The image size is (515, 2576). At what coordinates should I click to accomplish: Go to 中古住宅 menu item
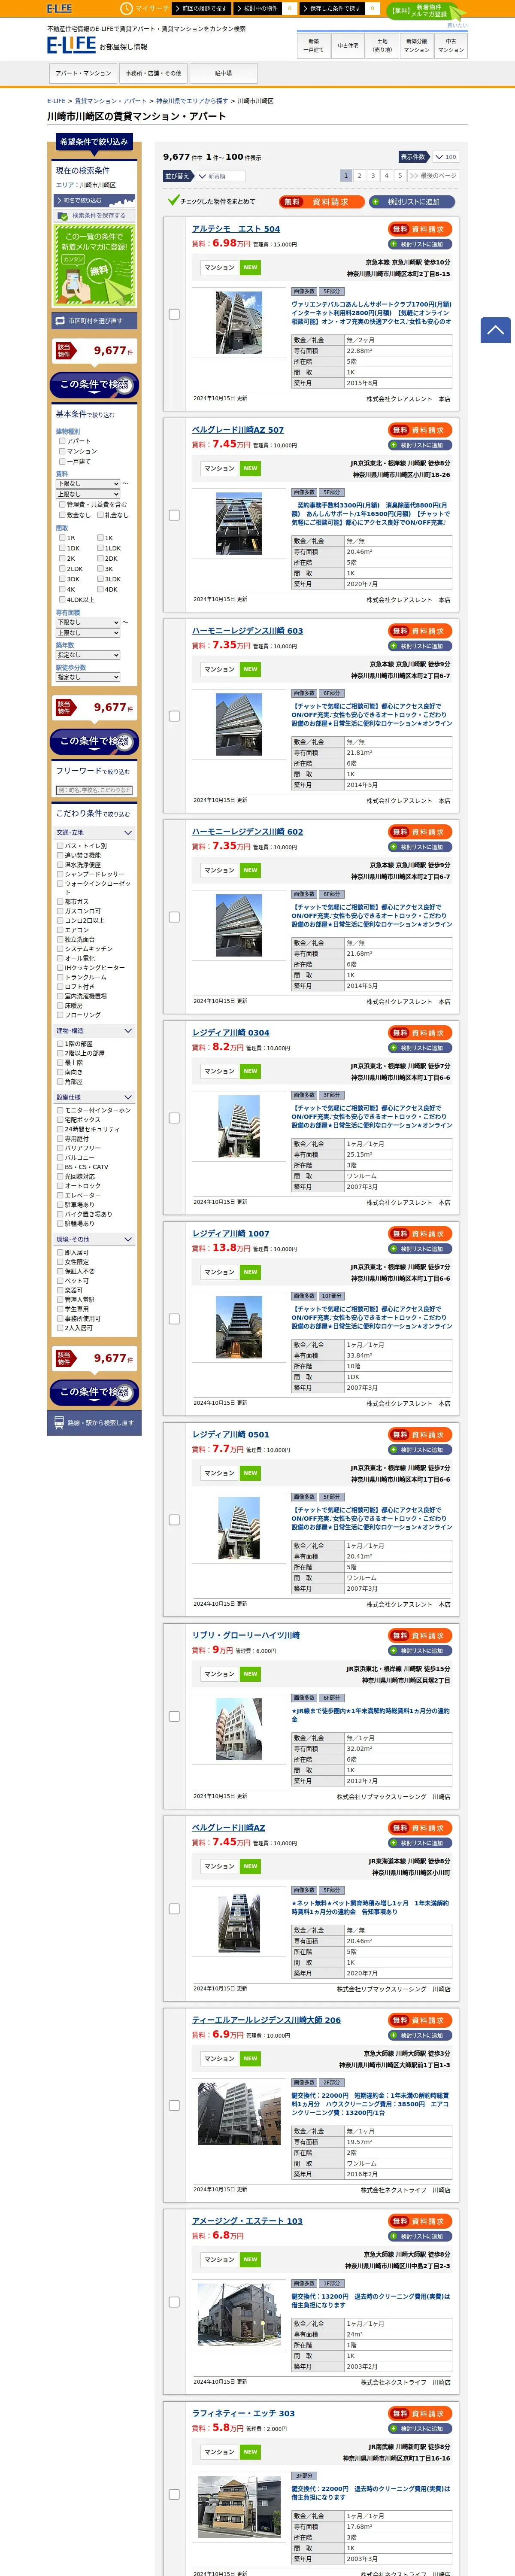point(348,45)
